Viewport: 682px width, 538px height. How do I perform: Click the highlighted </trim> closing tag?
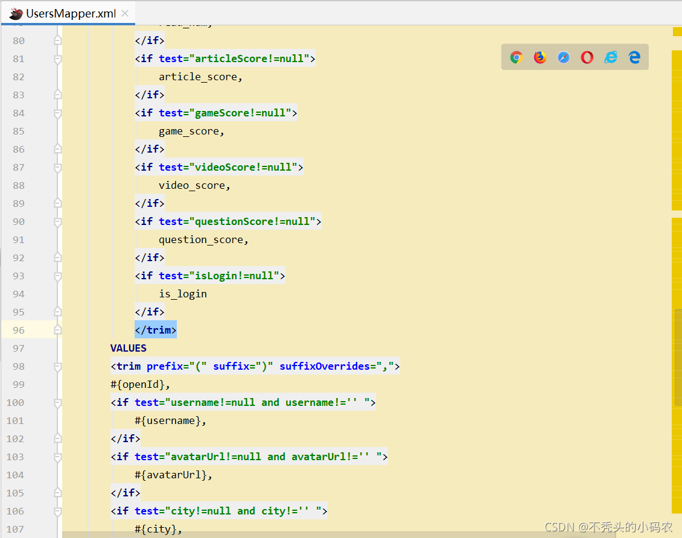(x=156, y=330)
